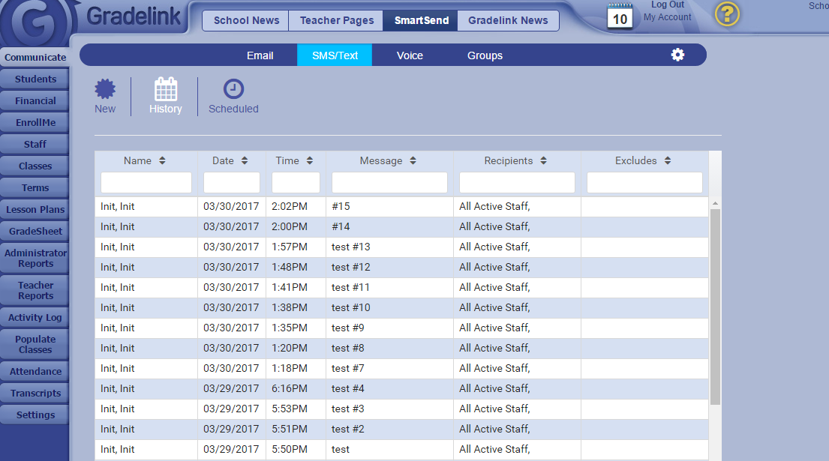Select the message row '#15'

click(x=402, y=206)
